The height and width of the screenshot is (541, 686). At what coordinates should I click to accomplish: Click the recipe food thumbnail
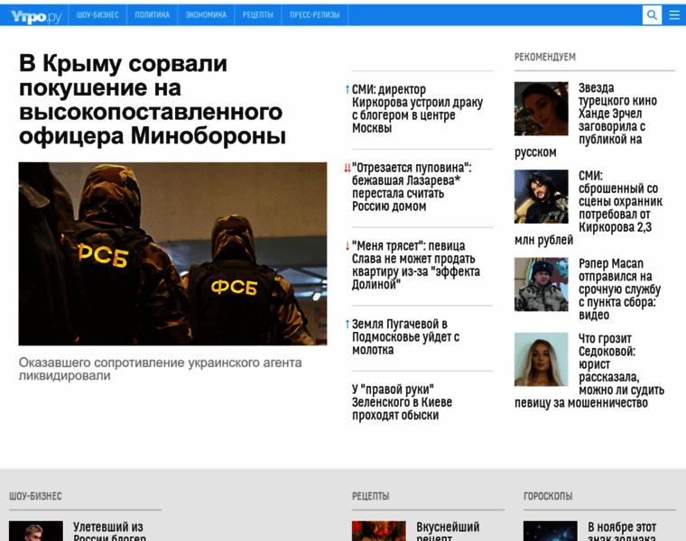pyautogui.click(x=379, y=531)
